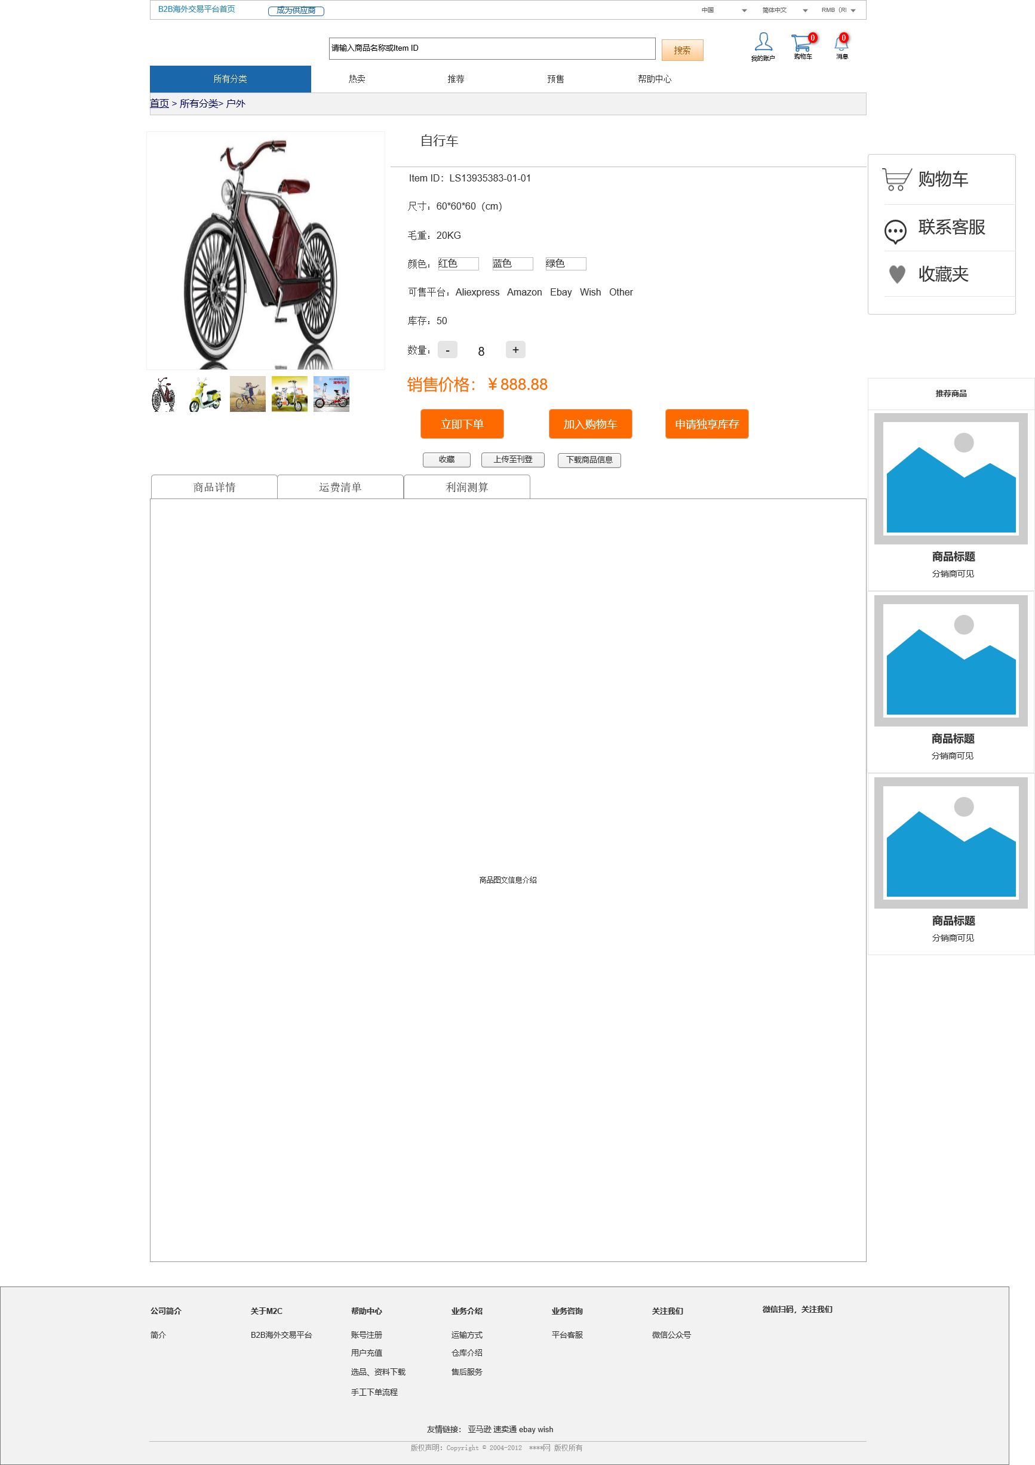Click the 收藏夹 heart icon

(897, 275)
